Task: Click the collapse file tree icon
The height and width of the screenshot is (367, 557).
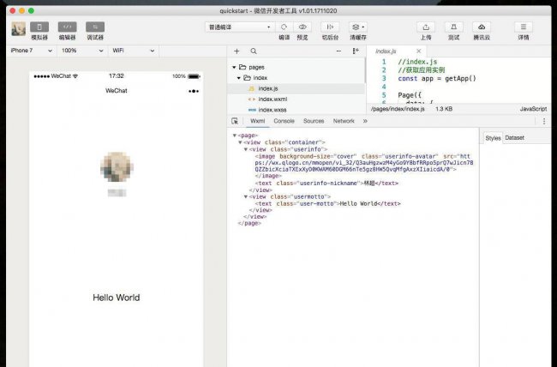Action: tap(356, 51)
